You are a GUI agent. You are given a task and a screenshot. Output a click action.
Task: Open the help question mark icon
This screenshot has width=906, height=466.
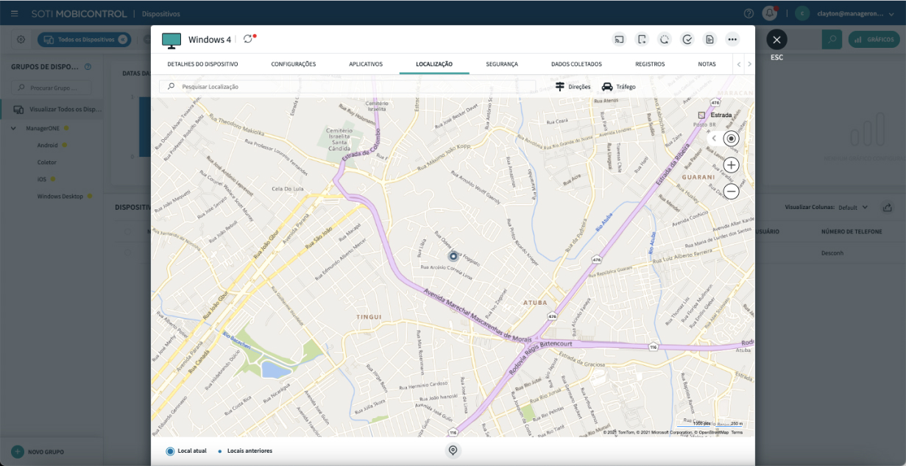pyautogui.click(x=748, y=13)
